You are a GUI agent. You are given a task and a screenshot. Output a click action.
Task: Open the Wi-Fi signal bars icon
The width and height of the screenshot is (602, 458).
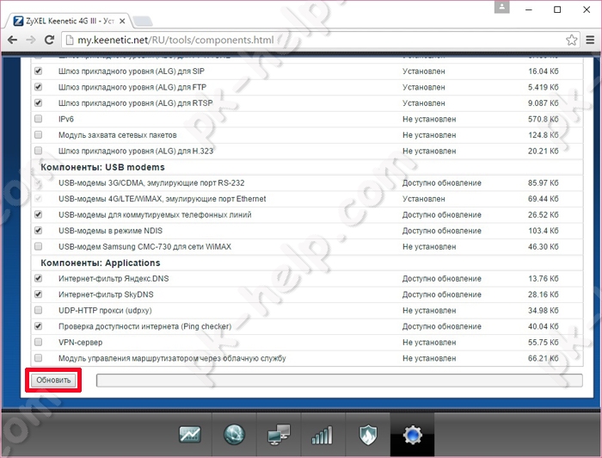(x=322, y=435)
